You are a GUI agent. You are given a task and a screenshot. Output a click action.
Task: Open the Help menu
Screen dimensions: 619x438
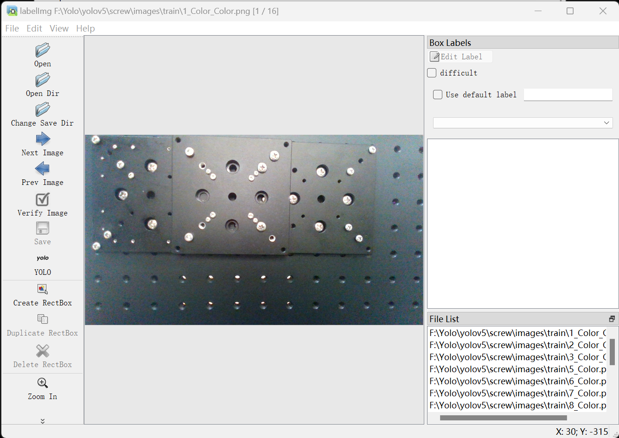(x=85, y=28)
